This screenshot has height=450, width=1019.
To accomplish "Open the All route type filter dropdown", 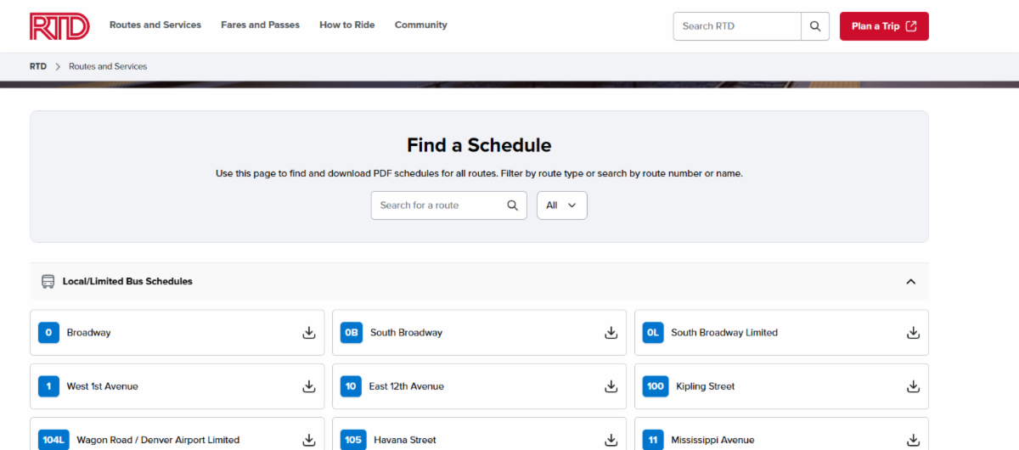I will [x=561, y=205].
